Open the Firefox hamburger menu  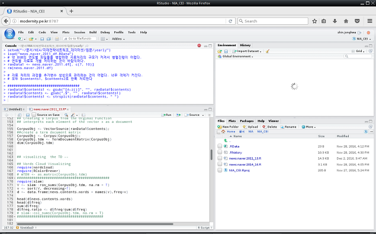369,21
